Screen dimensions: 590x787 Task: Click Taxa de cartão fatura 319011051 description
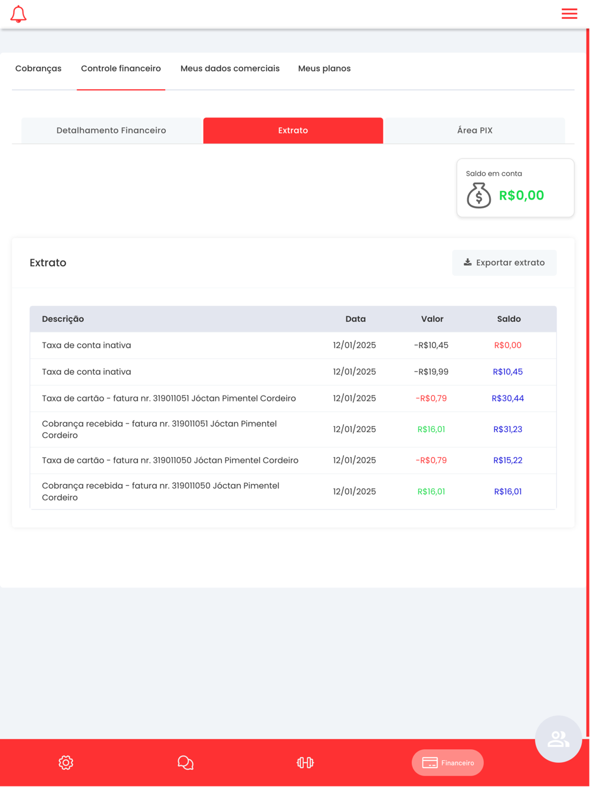coord(169,399)
